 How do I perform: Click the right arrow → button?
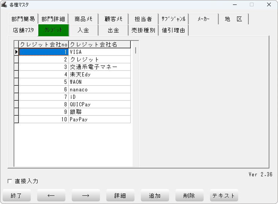tap(86, 195)
